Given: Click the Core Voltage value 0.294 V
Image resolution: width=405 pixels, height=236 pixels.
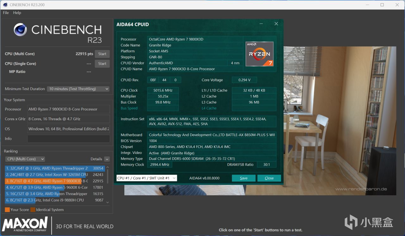Looking at the screenshot, I should (x=244, y=80).
